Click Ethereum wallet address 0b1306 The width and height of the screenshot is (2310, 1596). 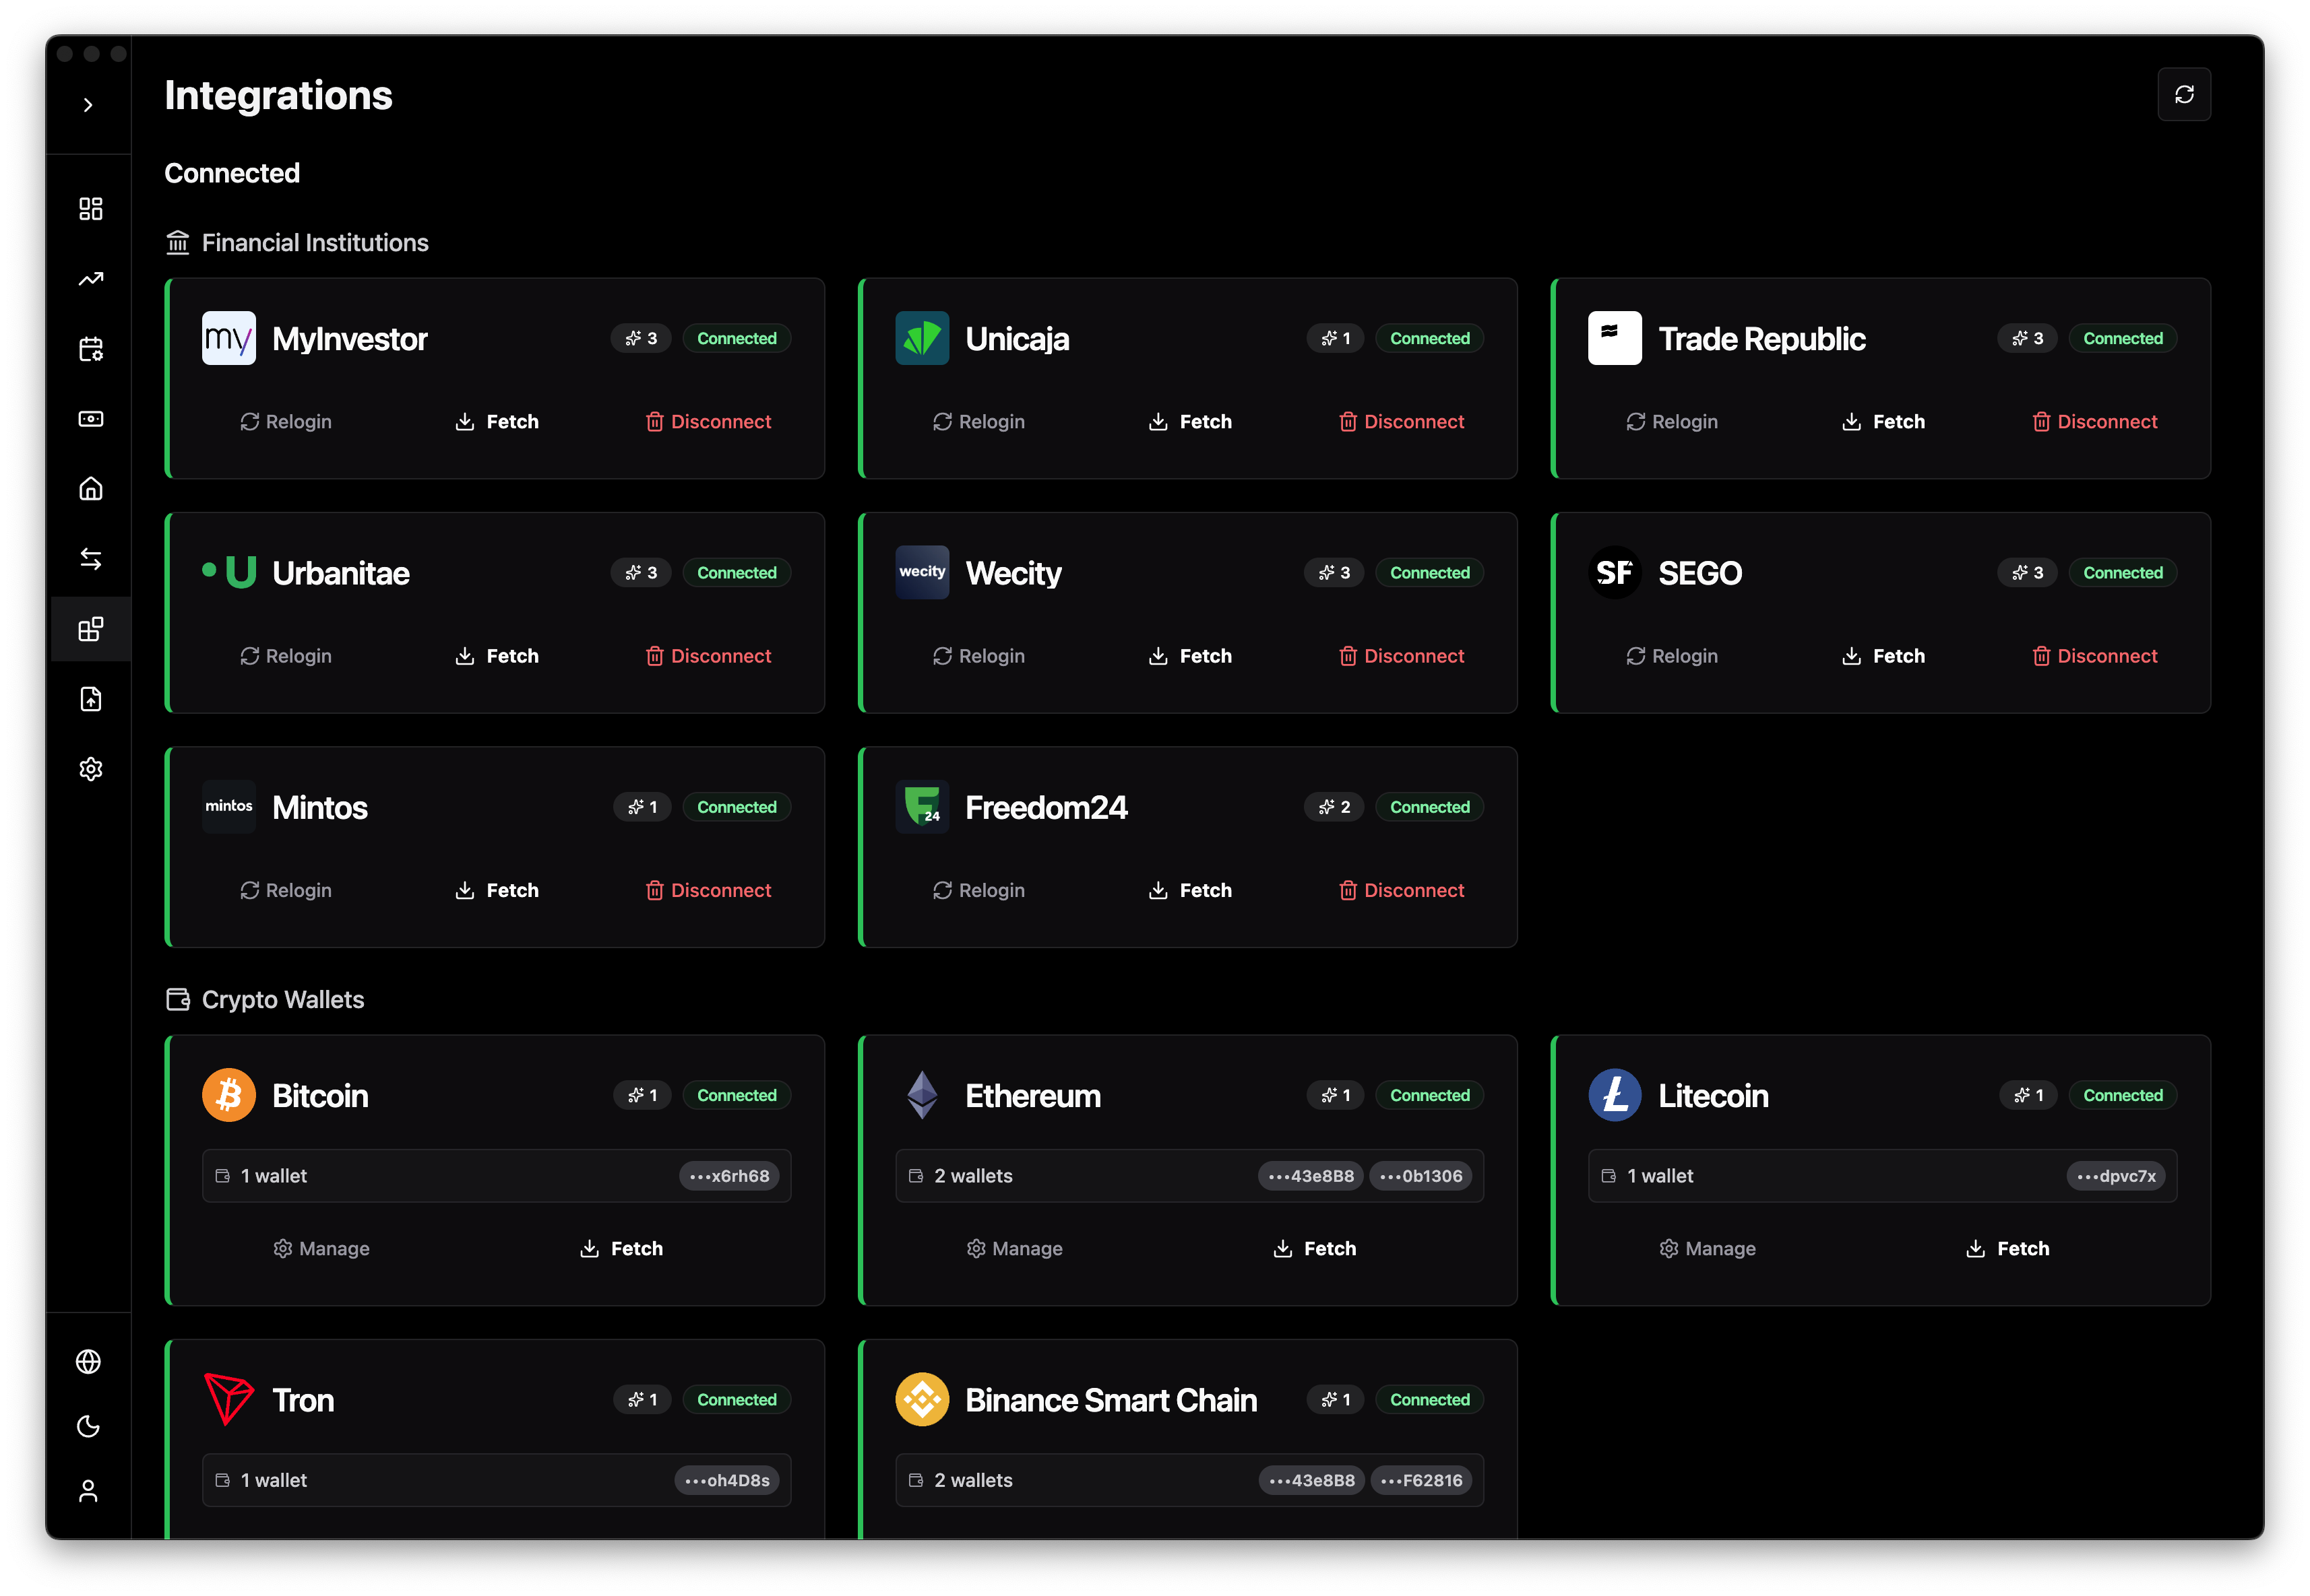(x=1421, y=1176)
